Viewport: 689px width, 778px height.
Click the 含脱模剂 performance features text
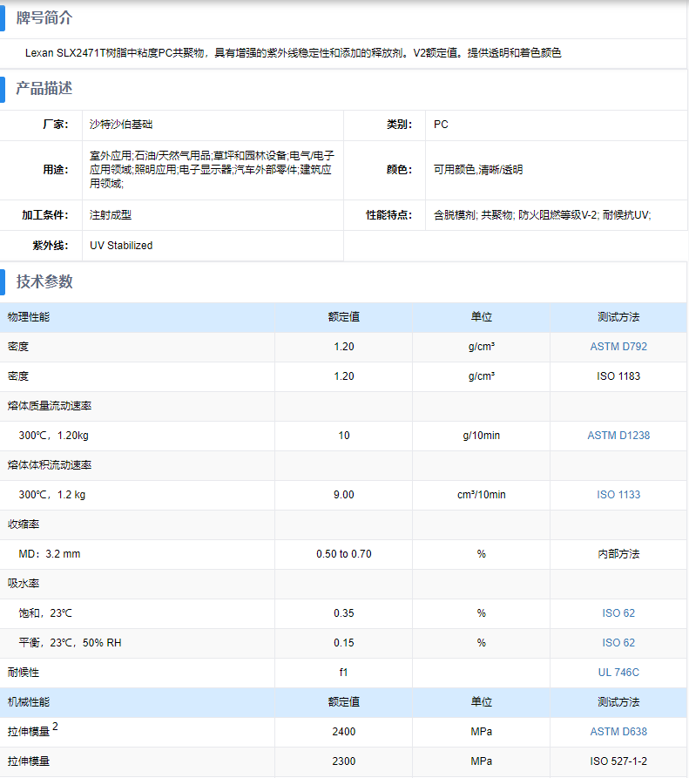point(542,215)
